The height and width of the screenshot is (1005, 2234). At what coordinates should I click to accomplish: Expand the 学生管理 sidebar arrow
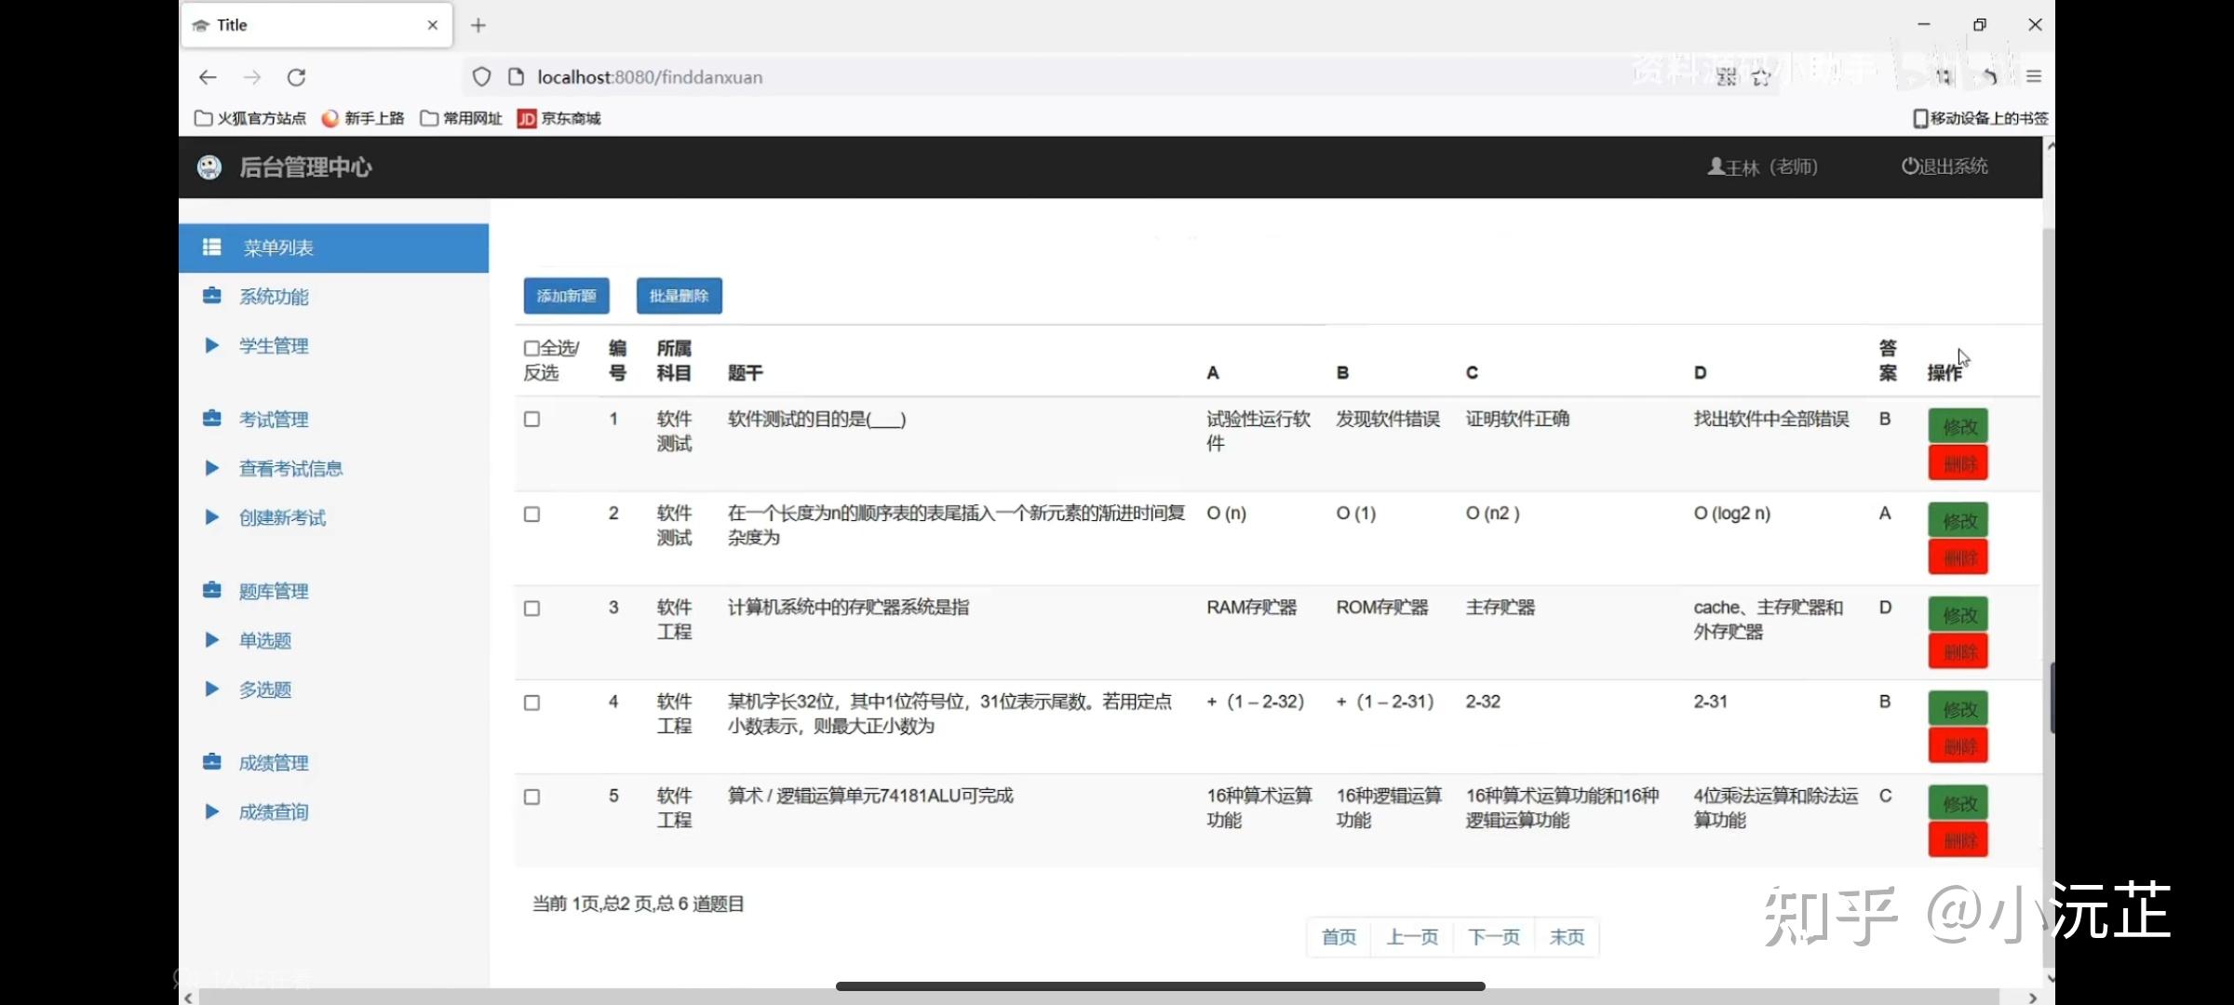tap(211, 345)
